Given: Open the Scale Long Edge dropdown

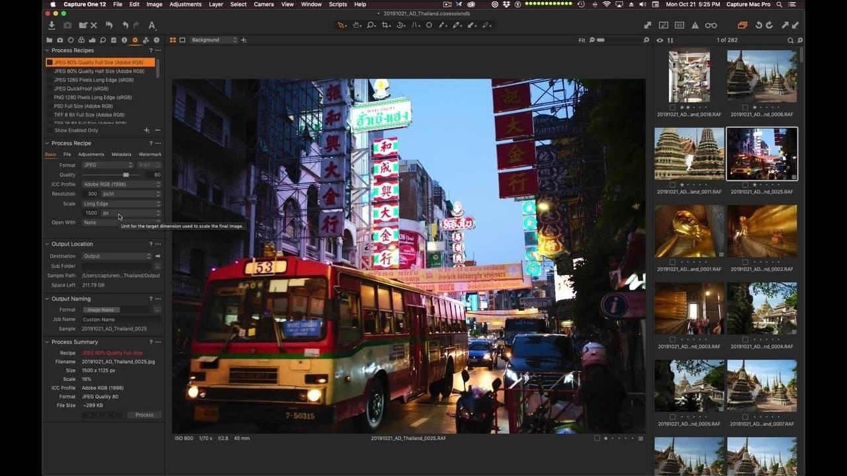Looking at the screenshot, I should (122, 204).
